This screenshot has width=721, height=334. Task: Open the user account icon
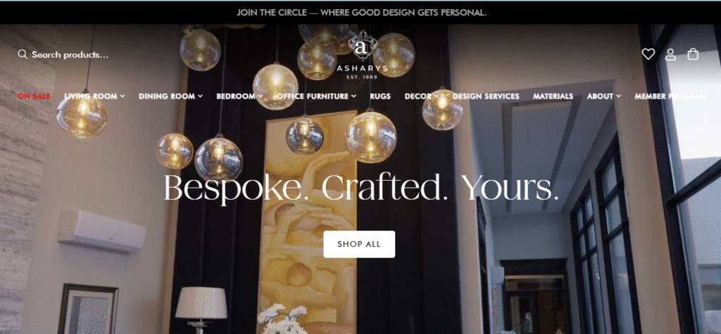[x=670, y=55]
